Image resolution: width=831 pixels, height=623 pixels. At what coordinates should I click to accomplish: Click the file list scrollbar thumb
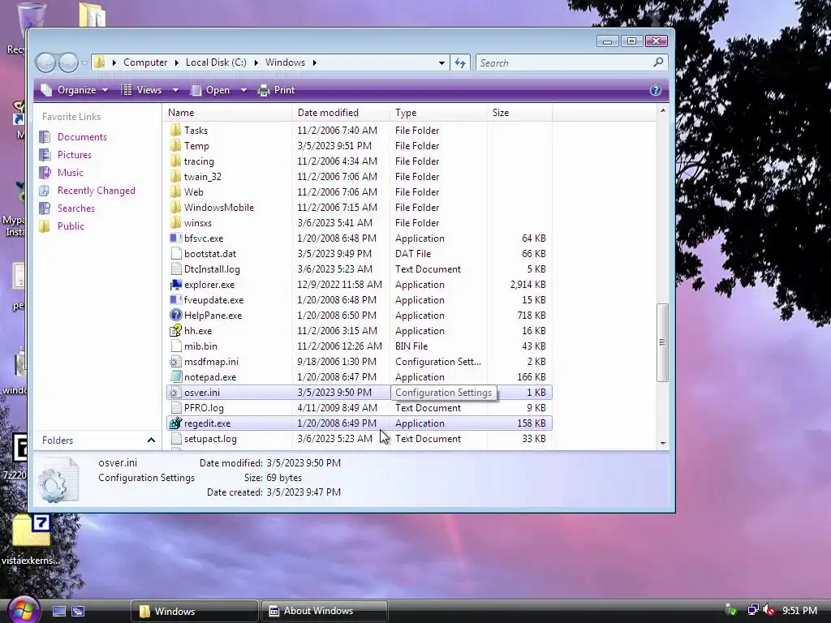point(662,343)
